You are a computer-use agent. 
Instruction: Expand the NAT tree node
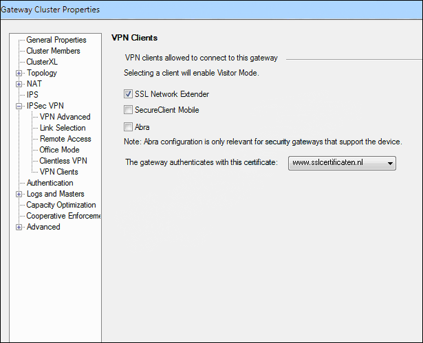pyautogui.click(x=19, y=84)
